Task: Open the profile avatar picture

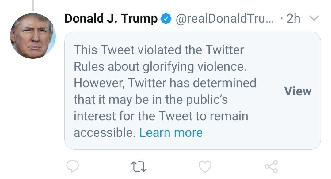Action: (x=33, y=36)
